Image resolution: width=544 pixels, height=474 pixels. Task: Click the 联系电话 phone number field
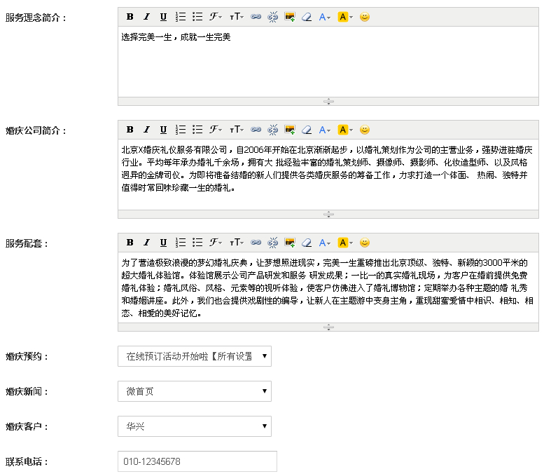tap(197, 461)
